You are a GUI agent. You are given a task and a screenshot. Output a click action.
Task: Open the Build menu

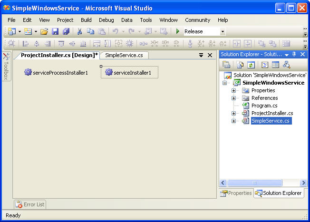pos(86,20)
